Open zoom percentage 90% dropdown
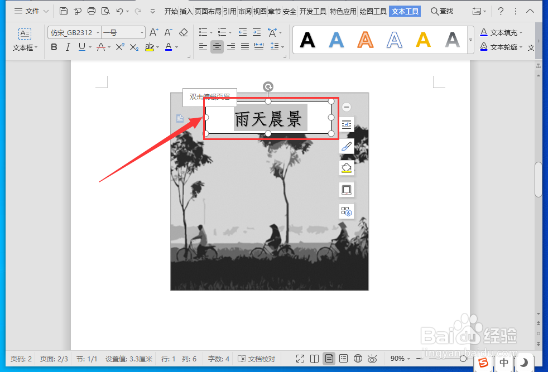The image size is (548, 372). (401, 359)
